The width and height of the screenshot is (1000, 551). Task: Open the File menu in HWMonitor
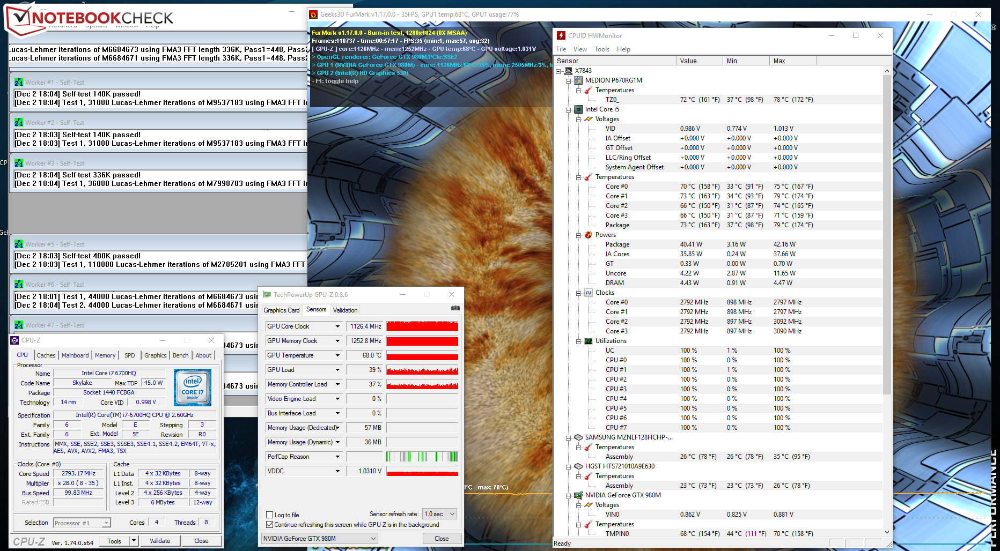561,49
